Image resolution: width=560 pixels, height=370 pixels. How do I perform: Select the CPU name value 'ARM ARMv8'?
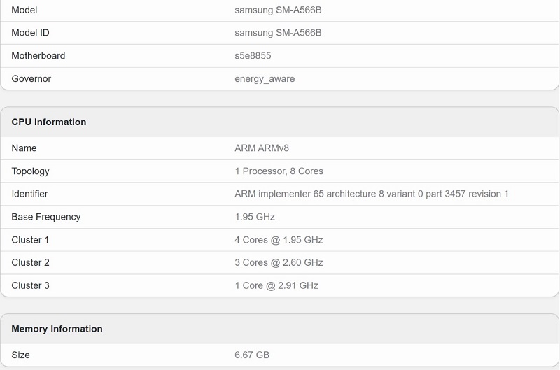pyautogui.click(x=262, y=148)
